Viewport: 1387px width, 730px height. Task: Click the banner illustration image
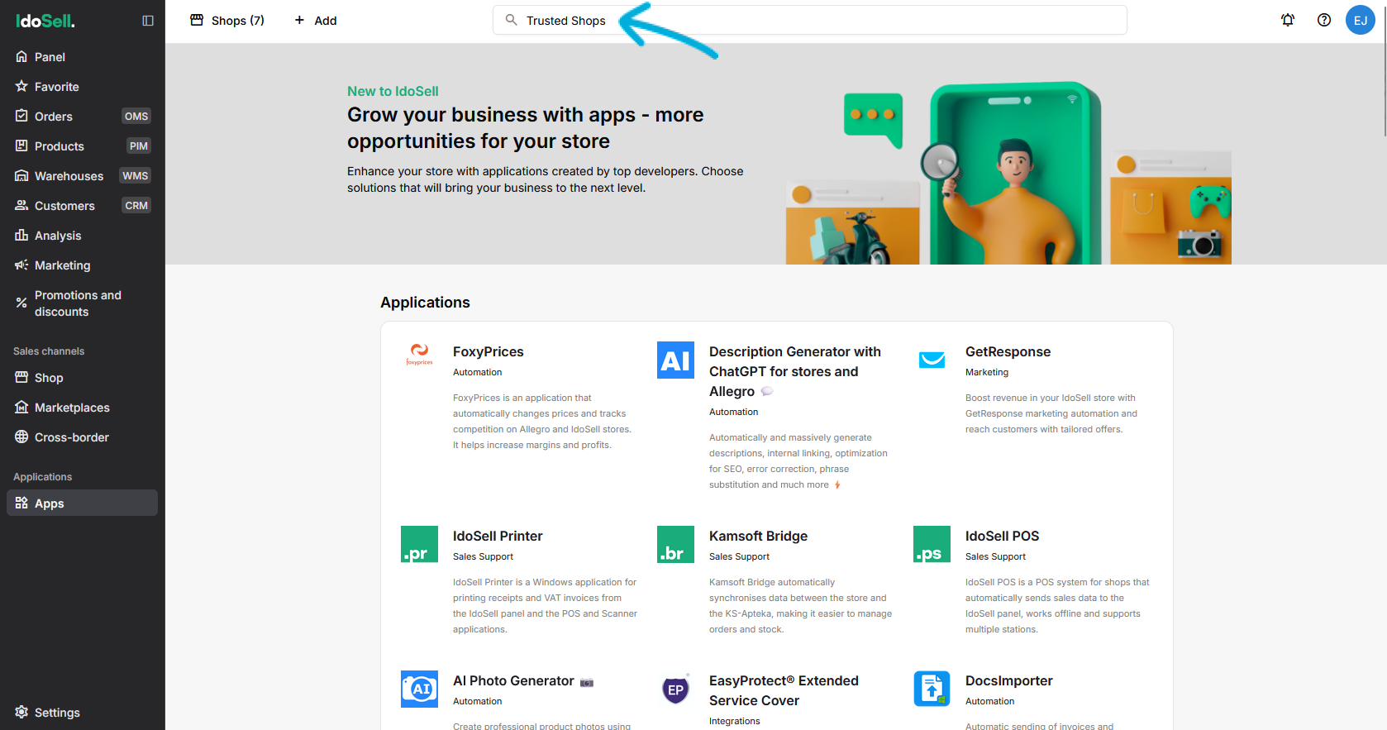[x=1008, y=173]
